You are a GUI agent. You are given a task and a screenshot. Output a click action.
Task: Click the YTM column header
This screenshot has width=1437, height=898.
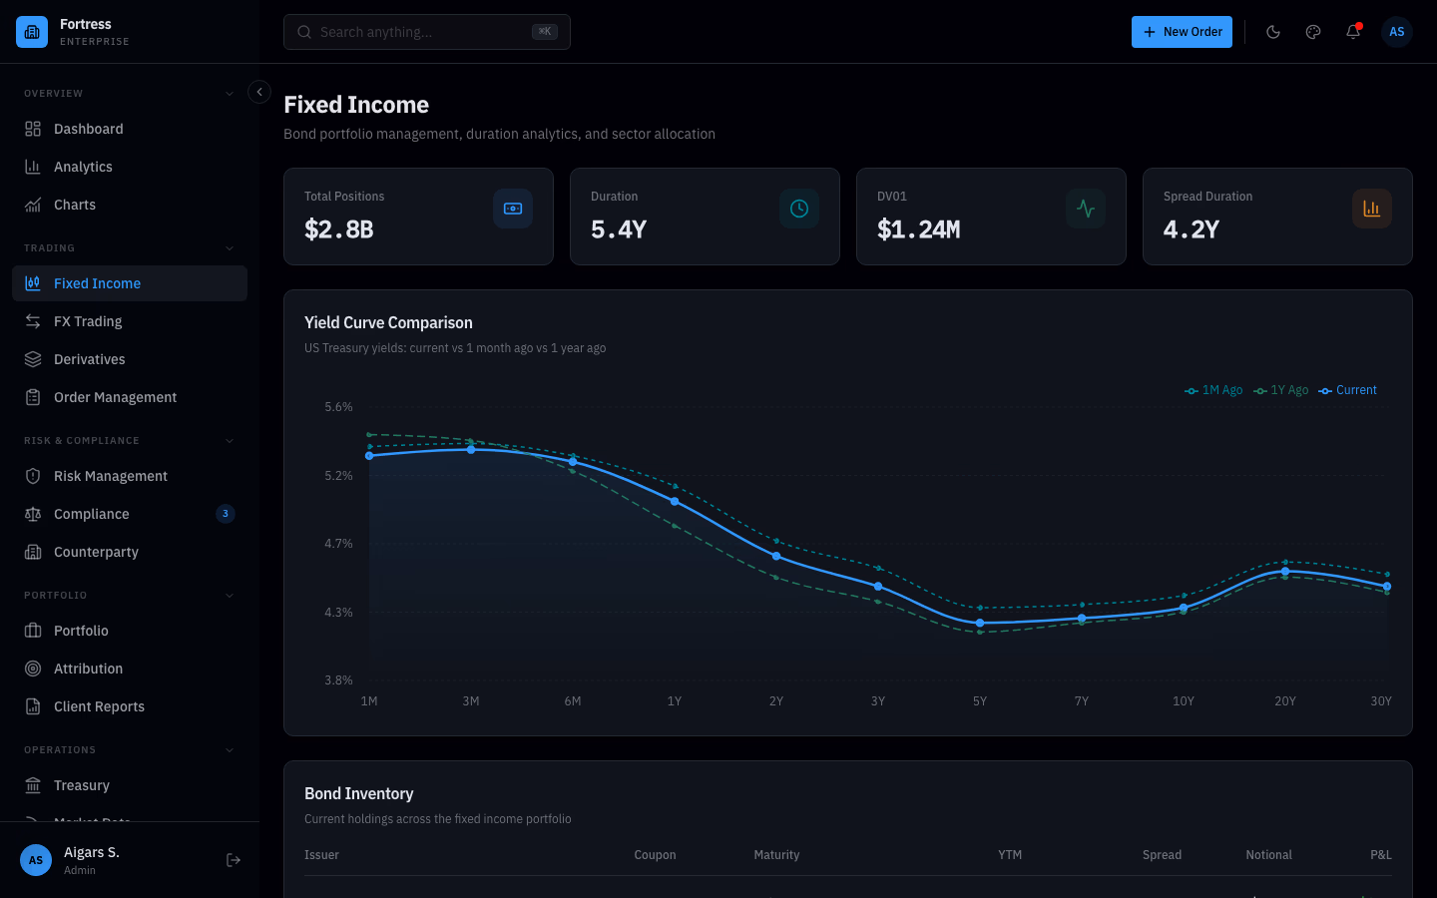[1010, 855]
